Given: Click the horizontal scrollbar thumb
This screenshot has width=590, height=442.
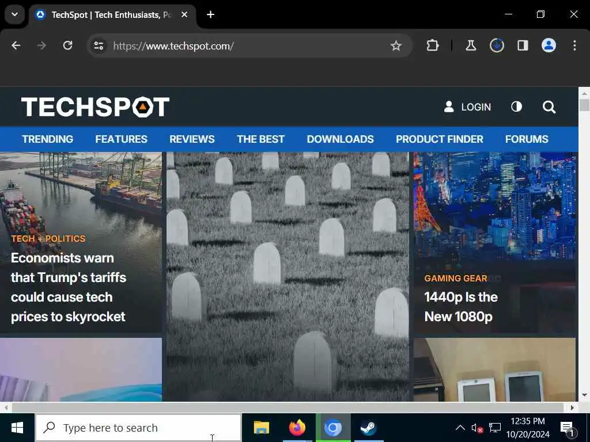Looking at the screenshot, I should click(x=288, y=407).
